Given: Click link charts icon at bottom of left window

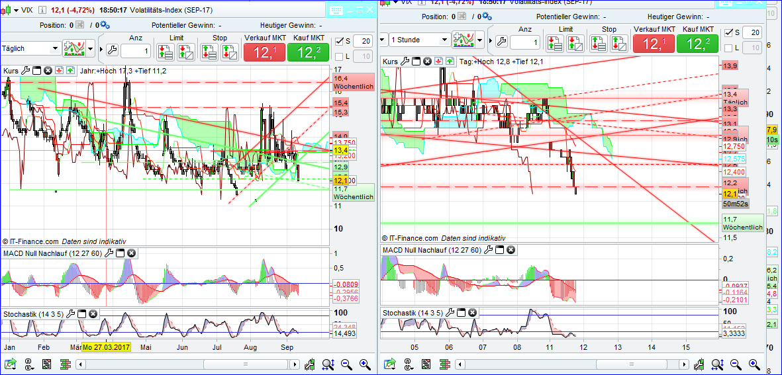Looking at the screenshot, I should pos(29,364).
